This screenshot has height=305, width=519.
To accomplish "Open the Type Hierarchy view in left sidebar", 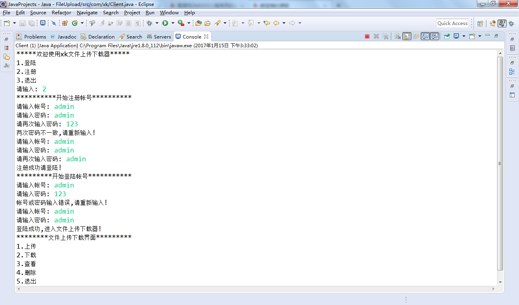I will click(x=6, y=48).
